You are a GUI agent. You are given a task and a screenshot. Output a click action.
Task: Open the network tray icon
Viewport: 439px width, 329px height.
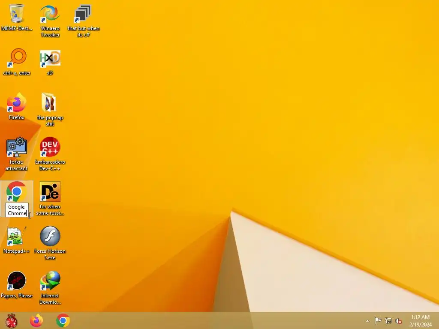388,320
